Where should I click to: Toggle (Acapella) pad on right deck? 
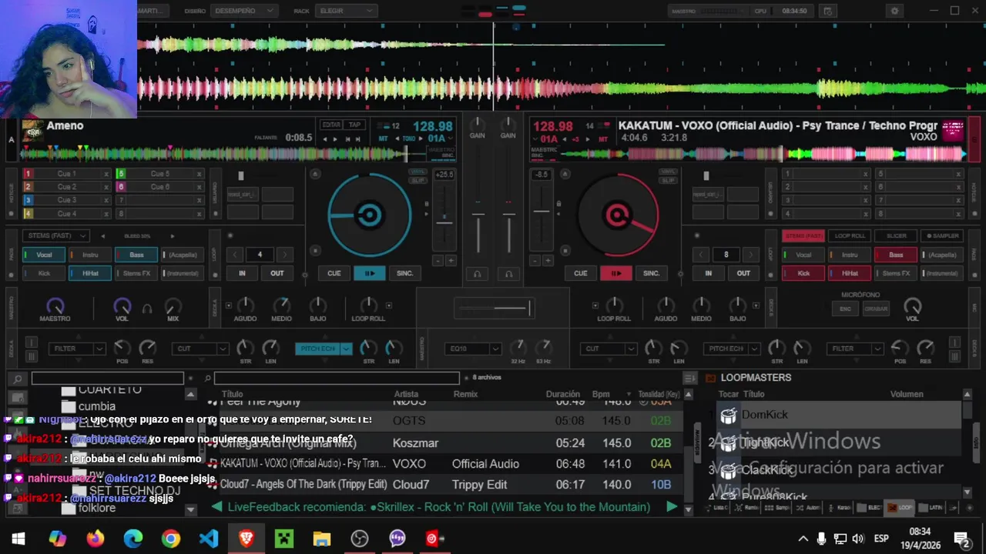942,255
